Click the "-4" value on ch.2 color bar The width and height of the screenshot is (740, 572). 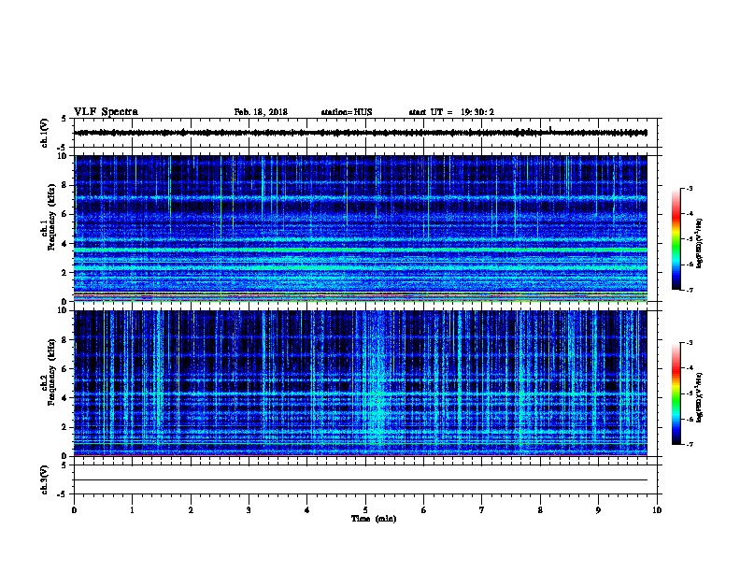tap(689, 368)
